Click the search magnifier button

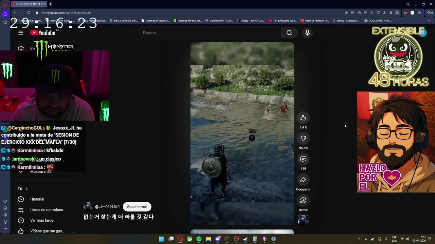pyautogui.click(x=289, y=33)
